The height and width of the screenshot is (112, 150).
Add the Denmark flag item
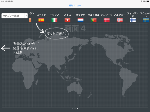pyautogui.click(x=107, y=20)
